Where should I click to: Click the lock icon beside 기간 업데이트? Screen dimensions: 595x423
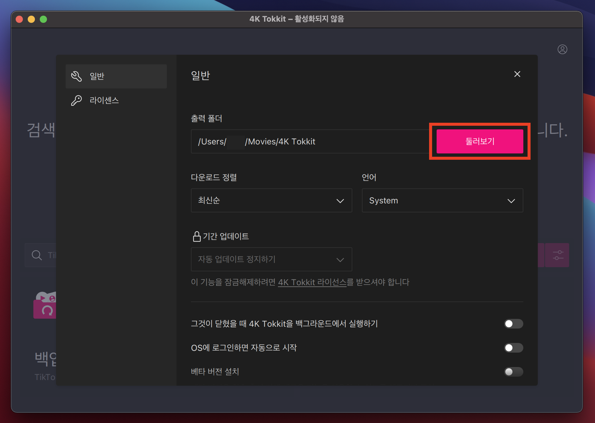(197, 236)
